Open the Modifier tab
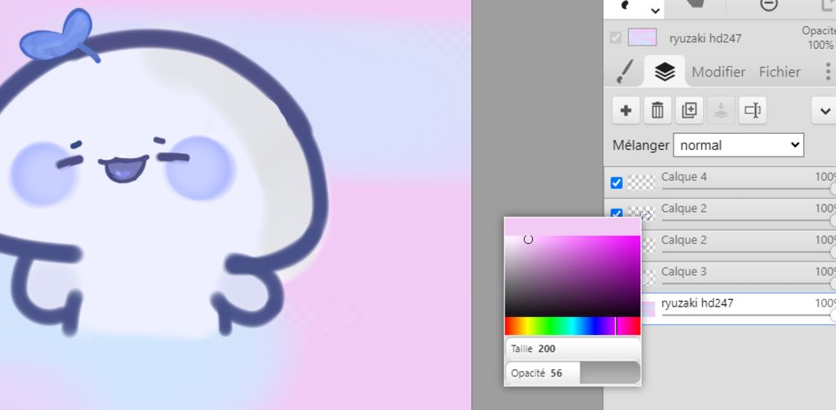836x410 pixels. click(718, 72)
